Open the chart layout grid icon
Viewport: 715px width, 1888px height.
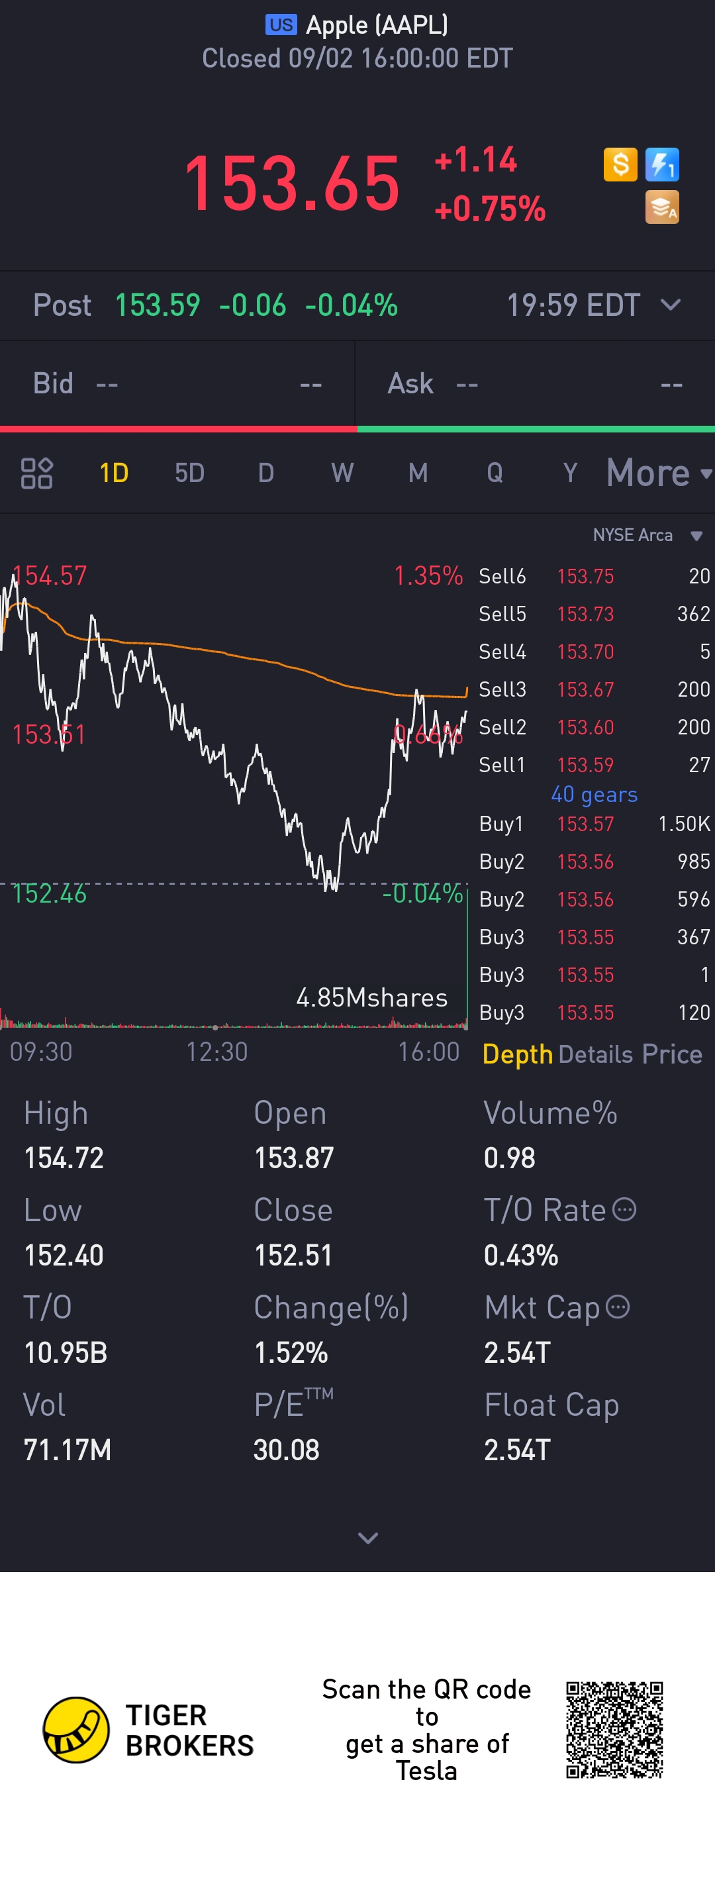click(x=36, y=473)
